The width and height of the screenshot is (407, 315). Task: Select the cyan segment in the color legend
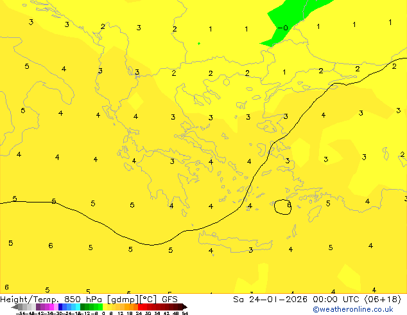pyautogui.click(x=76, y=307)
